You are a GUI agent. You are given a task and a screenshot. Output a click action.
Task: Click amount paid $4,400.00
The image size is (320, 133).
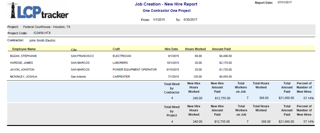[x=225, y=56]
